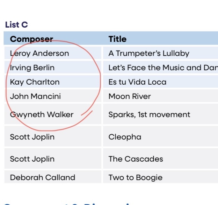The width and height of the screenshot is (218, 205).
Task: Click the John Mancini composer cell
Action: tap(35, 97)
